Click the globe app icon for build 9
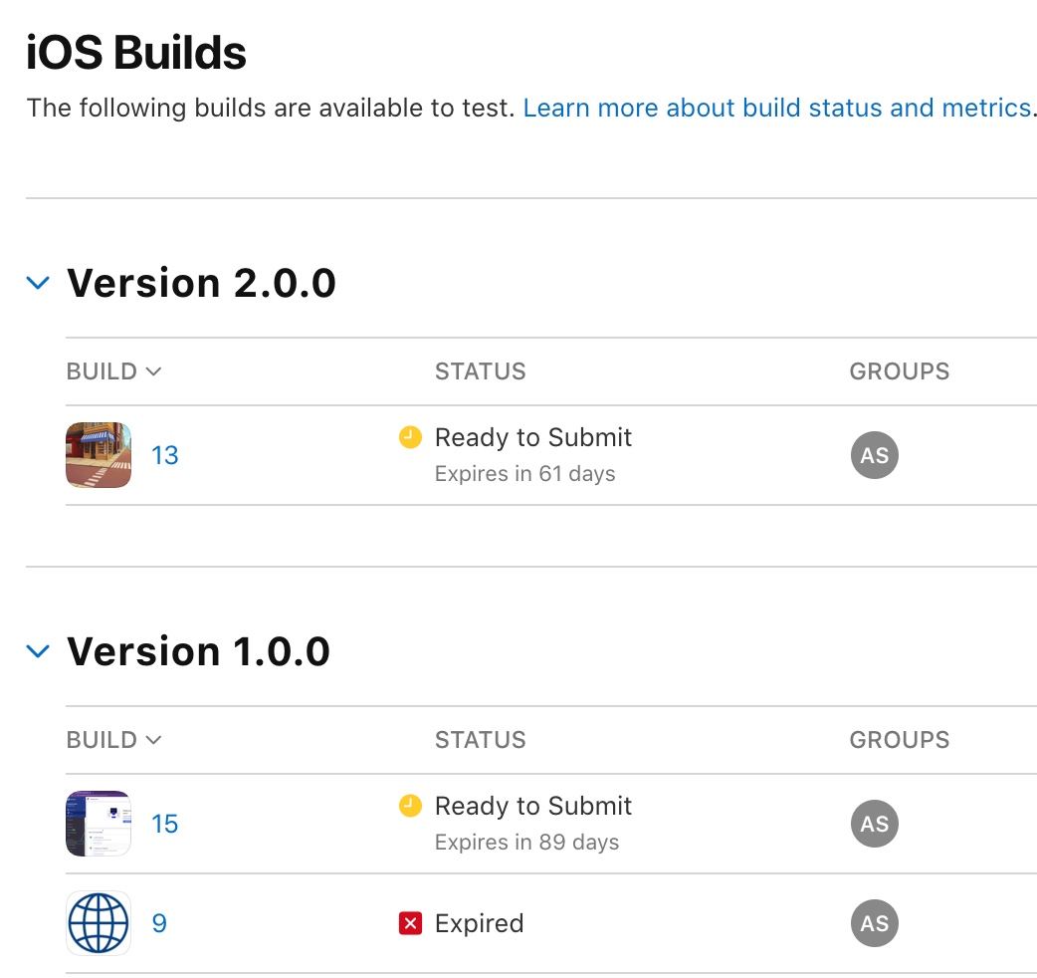1037x978 pixels. 99,923
